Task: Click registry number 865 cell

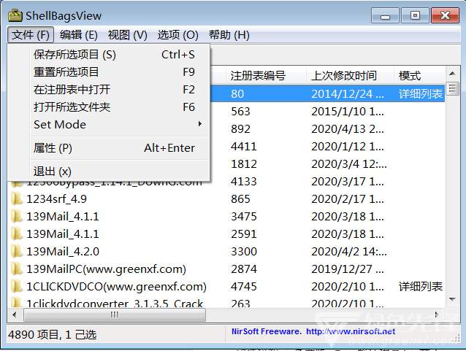Action: [240, 199]
